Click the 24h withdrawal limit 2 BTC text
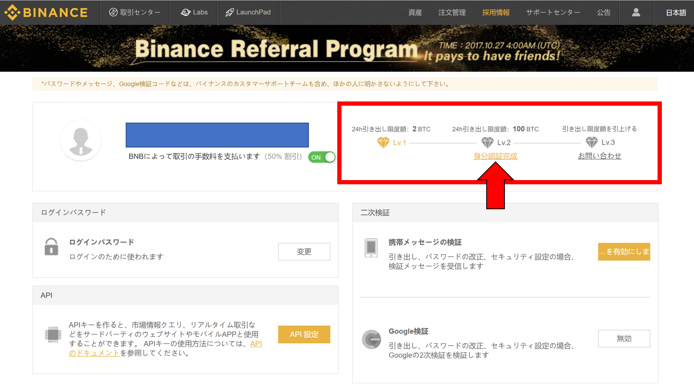694x391 pixels. pos(391,129)
